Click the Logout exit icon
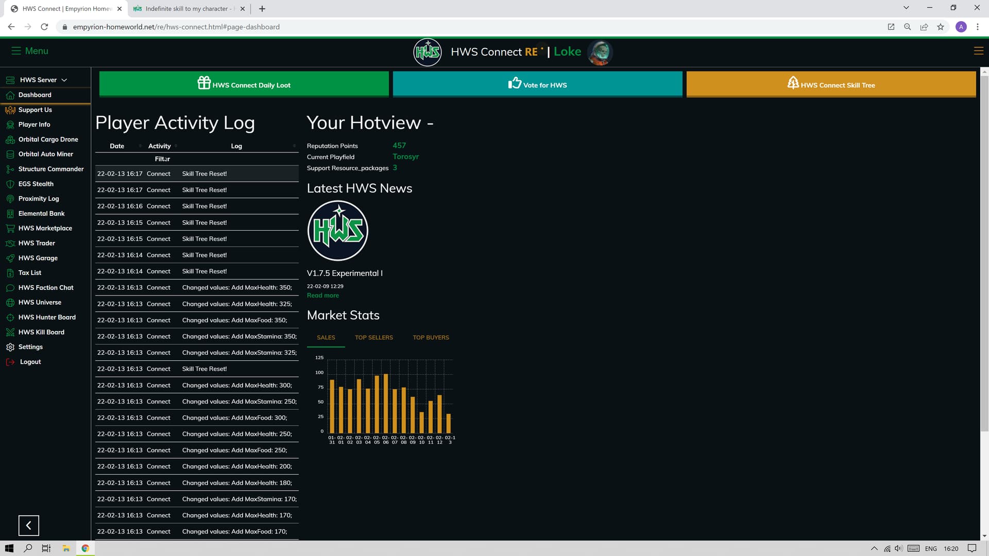 (x=10, y=362)
